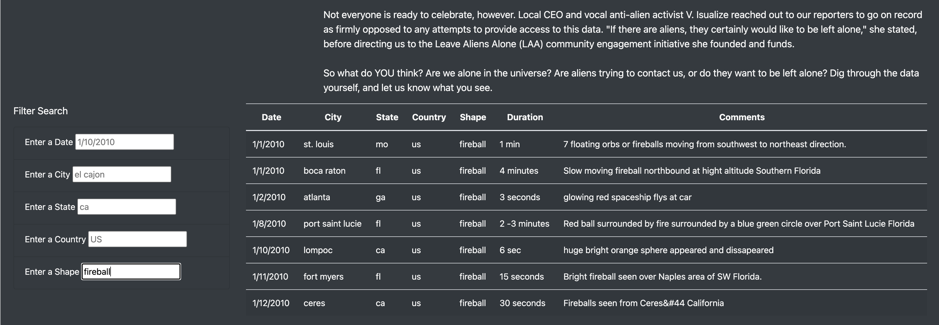The image size is (939, 325).
Task: Click the Country filter showing US
Action: click(x=137, y=239)
